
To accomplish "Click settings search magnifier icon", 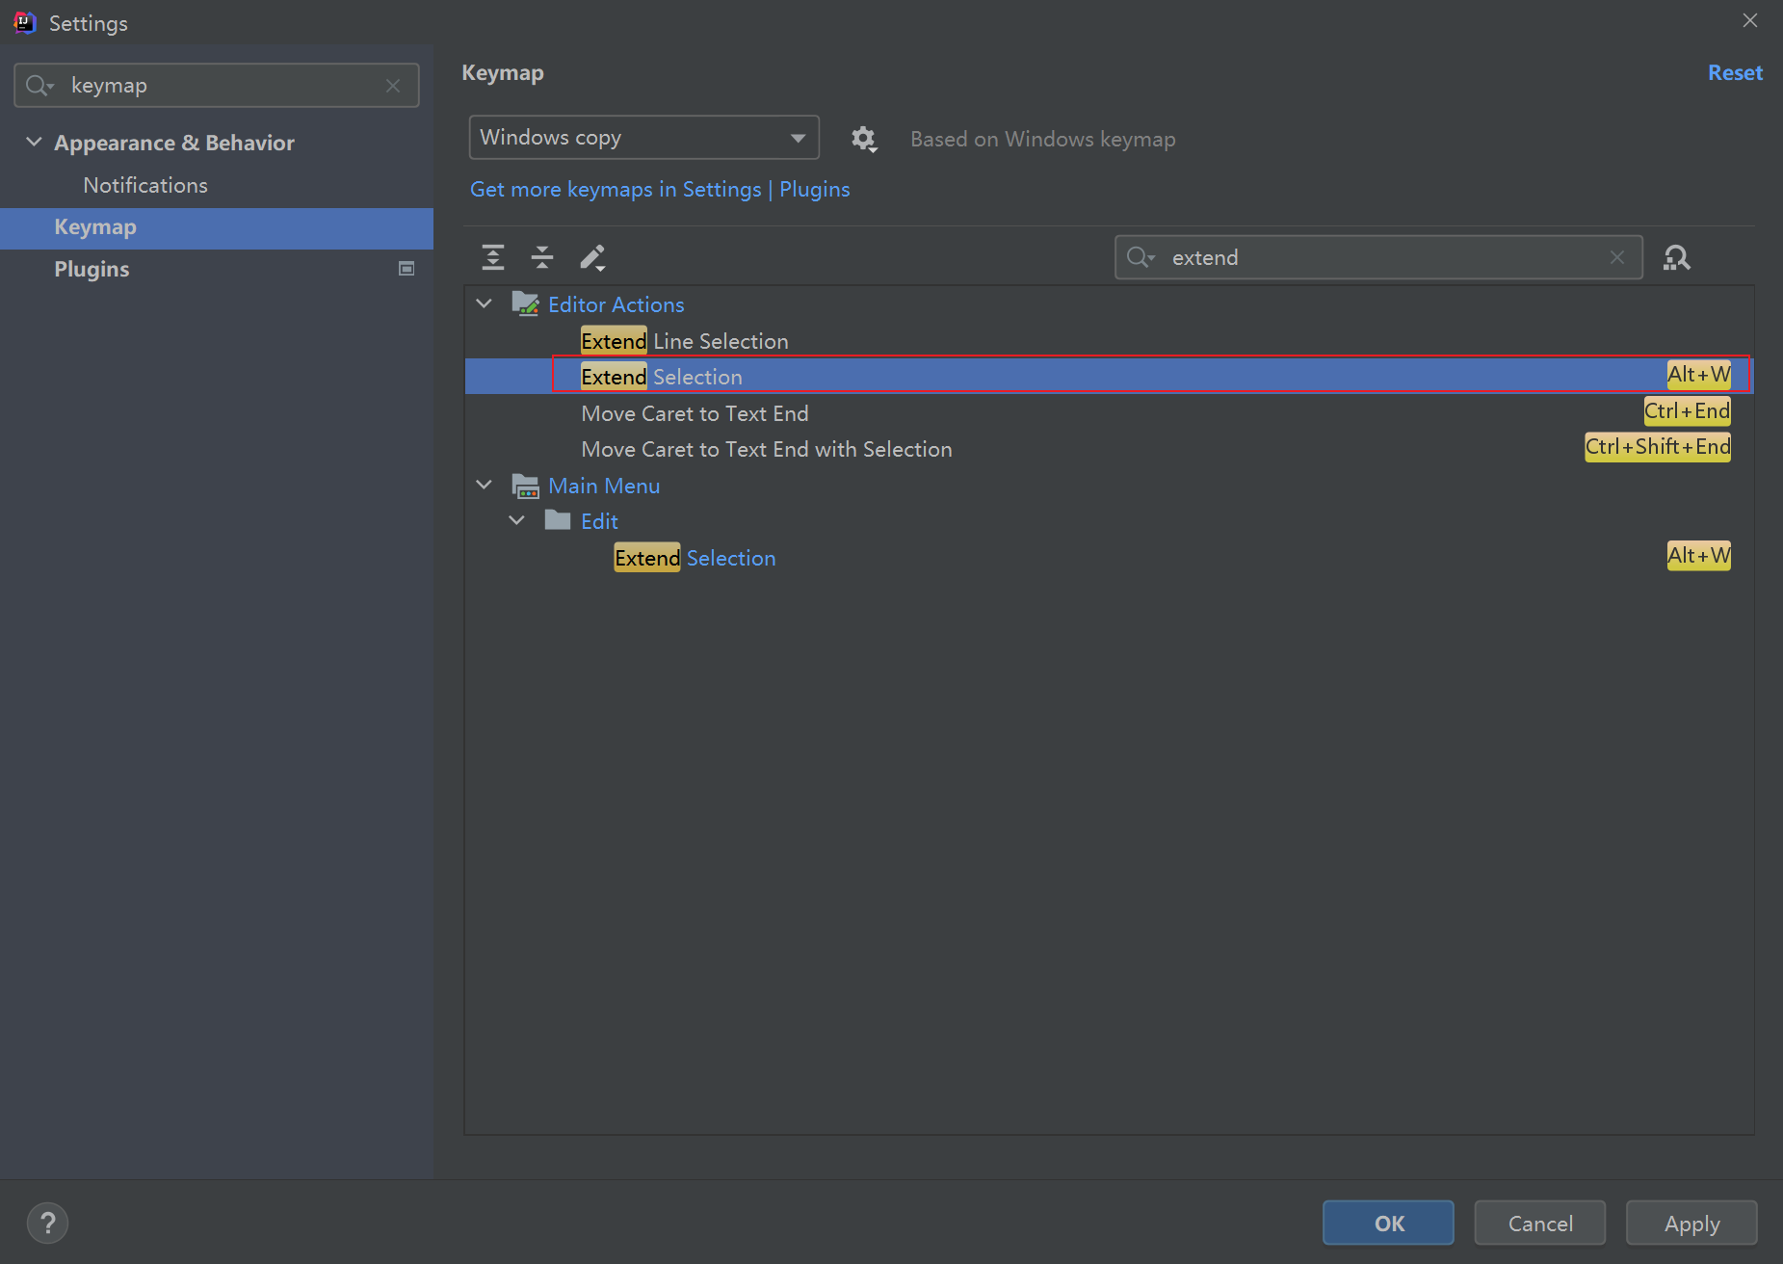I will pyautogui.click(x=39, y=86).
